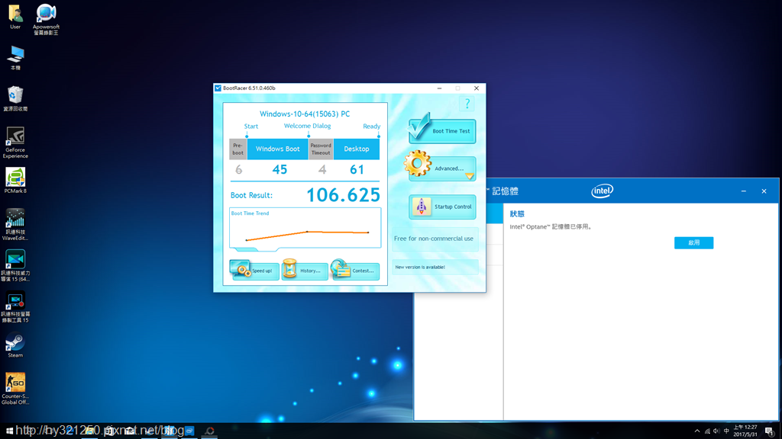
Task: Click the Desktop time value 61
Action: click(357, 170)
